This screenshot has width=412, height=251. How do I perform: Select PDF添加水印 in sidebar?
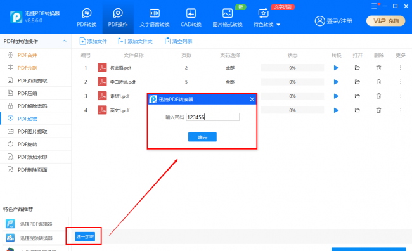[x=35, y=157]
